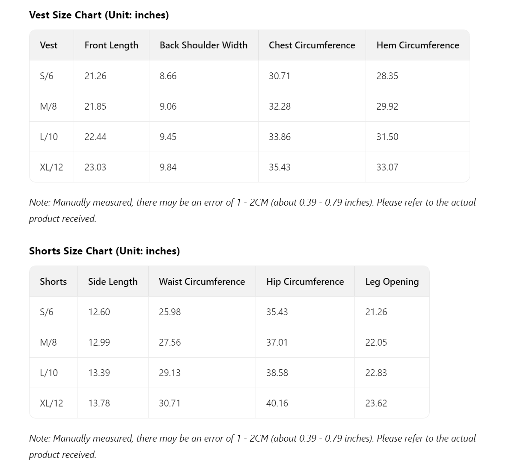The width and height of the screenshot is (506, 472).
Task: Click the Chest Circumference column header
Action: coord(312,45)
